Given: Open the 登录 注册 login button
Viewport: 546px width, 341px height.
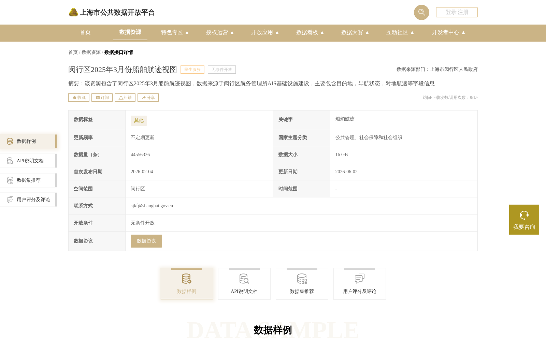Looking at the screenshot, I should pyautogui.click(x=457, y=12).
